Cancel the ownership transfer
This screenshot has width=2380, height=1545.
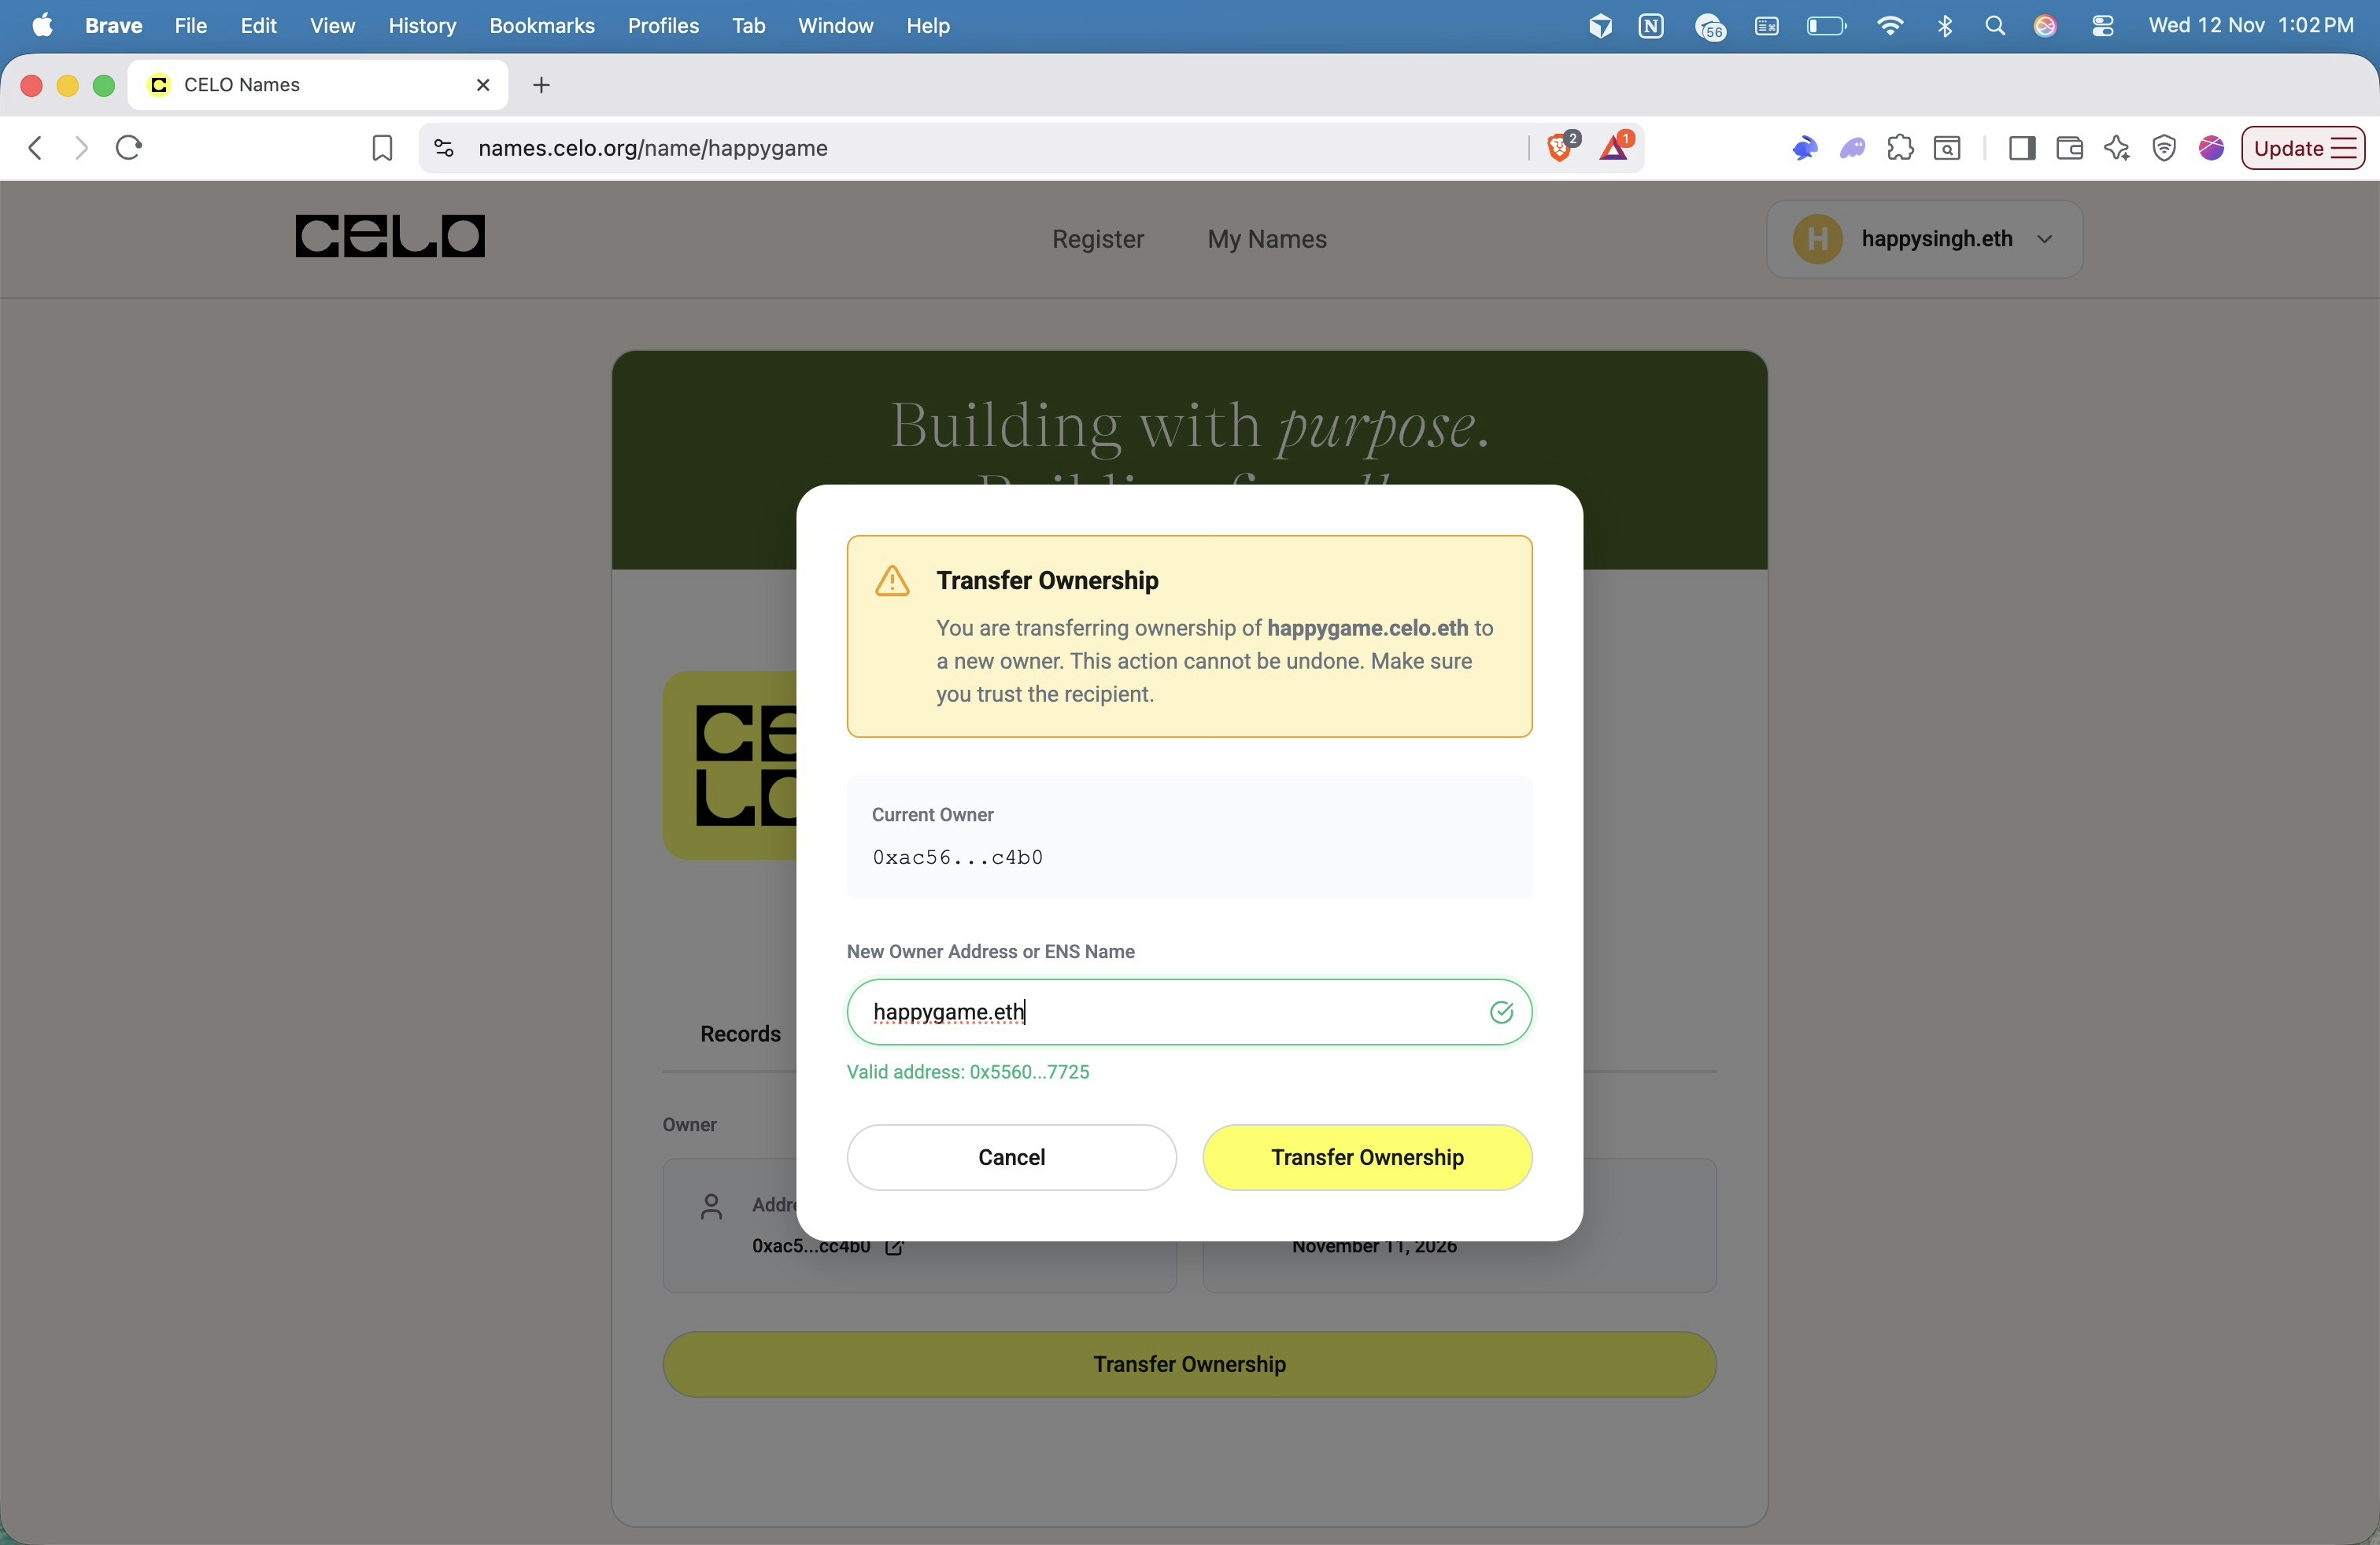1010,1157
